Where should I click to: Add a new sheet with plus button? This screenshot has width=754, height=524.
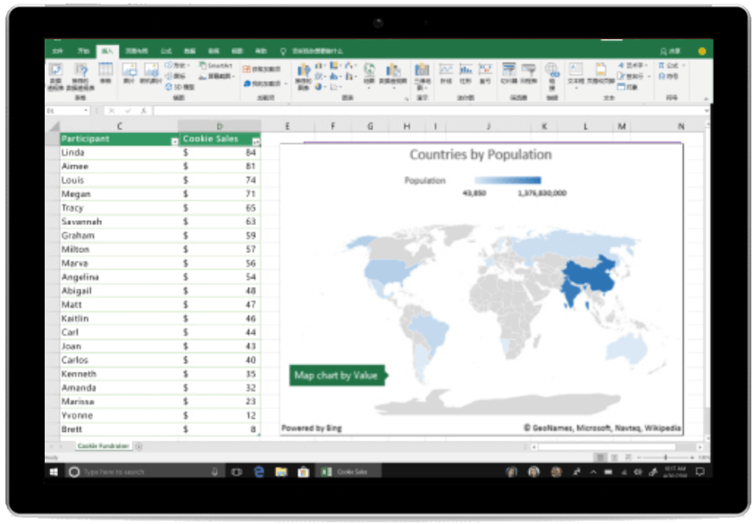point(138,445)
